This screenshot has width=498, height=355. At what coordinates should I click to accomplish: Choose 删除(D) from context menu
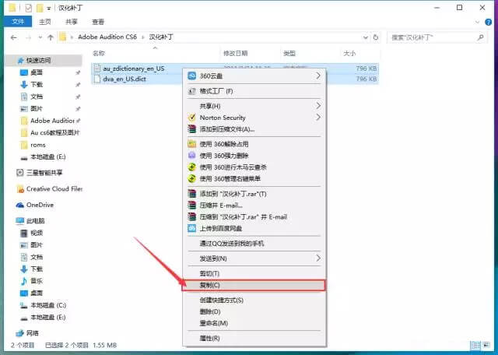[254, 311]
